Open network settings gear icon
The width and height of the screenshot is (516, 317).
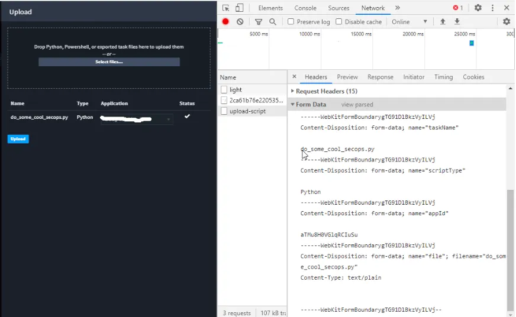pyautogui.click(x=506, y=22)
